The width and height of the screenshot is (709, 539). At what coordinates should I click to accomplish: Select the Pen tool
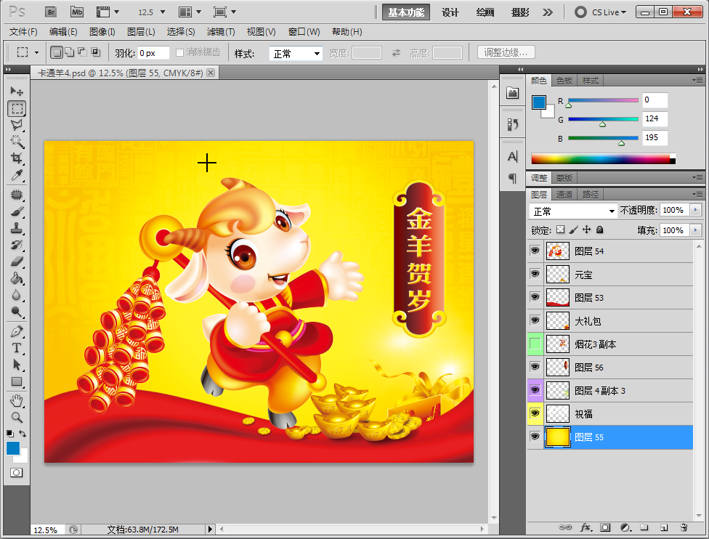[x=17, y=331]
